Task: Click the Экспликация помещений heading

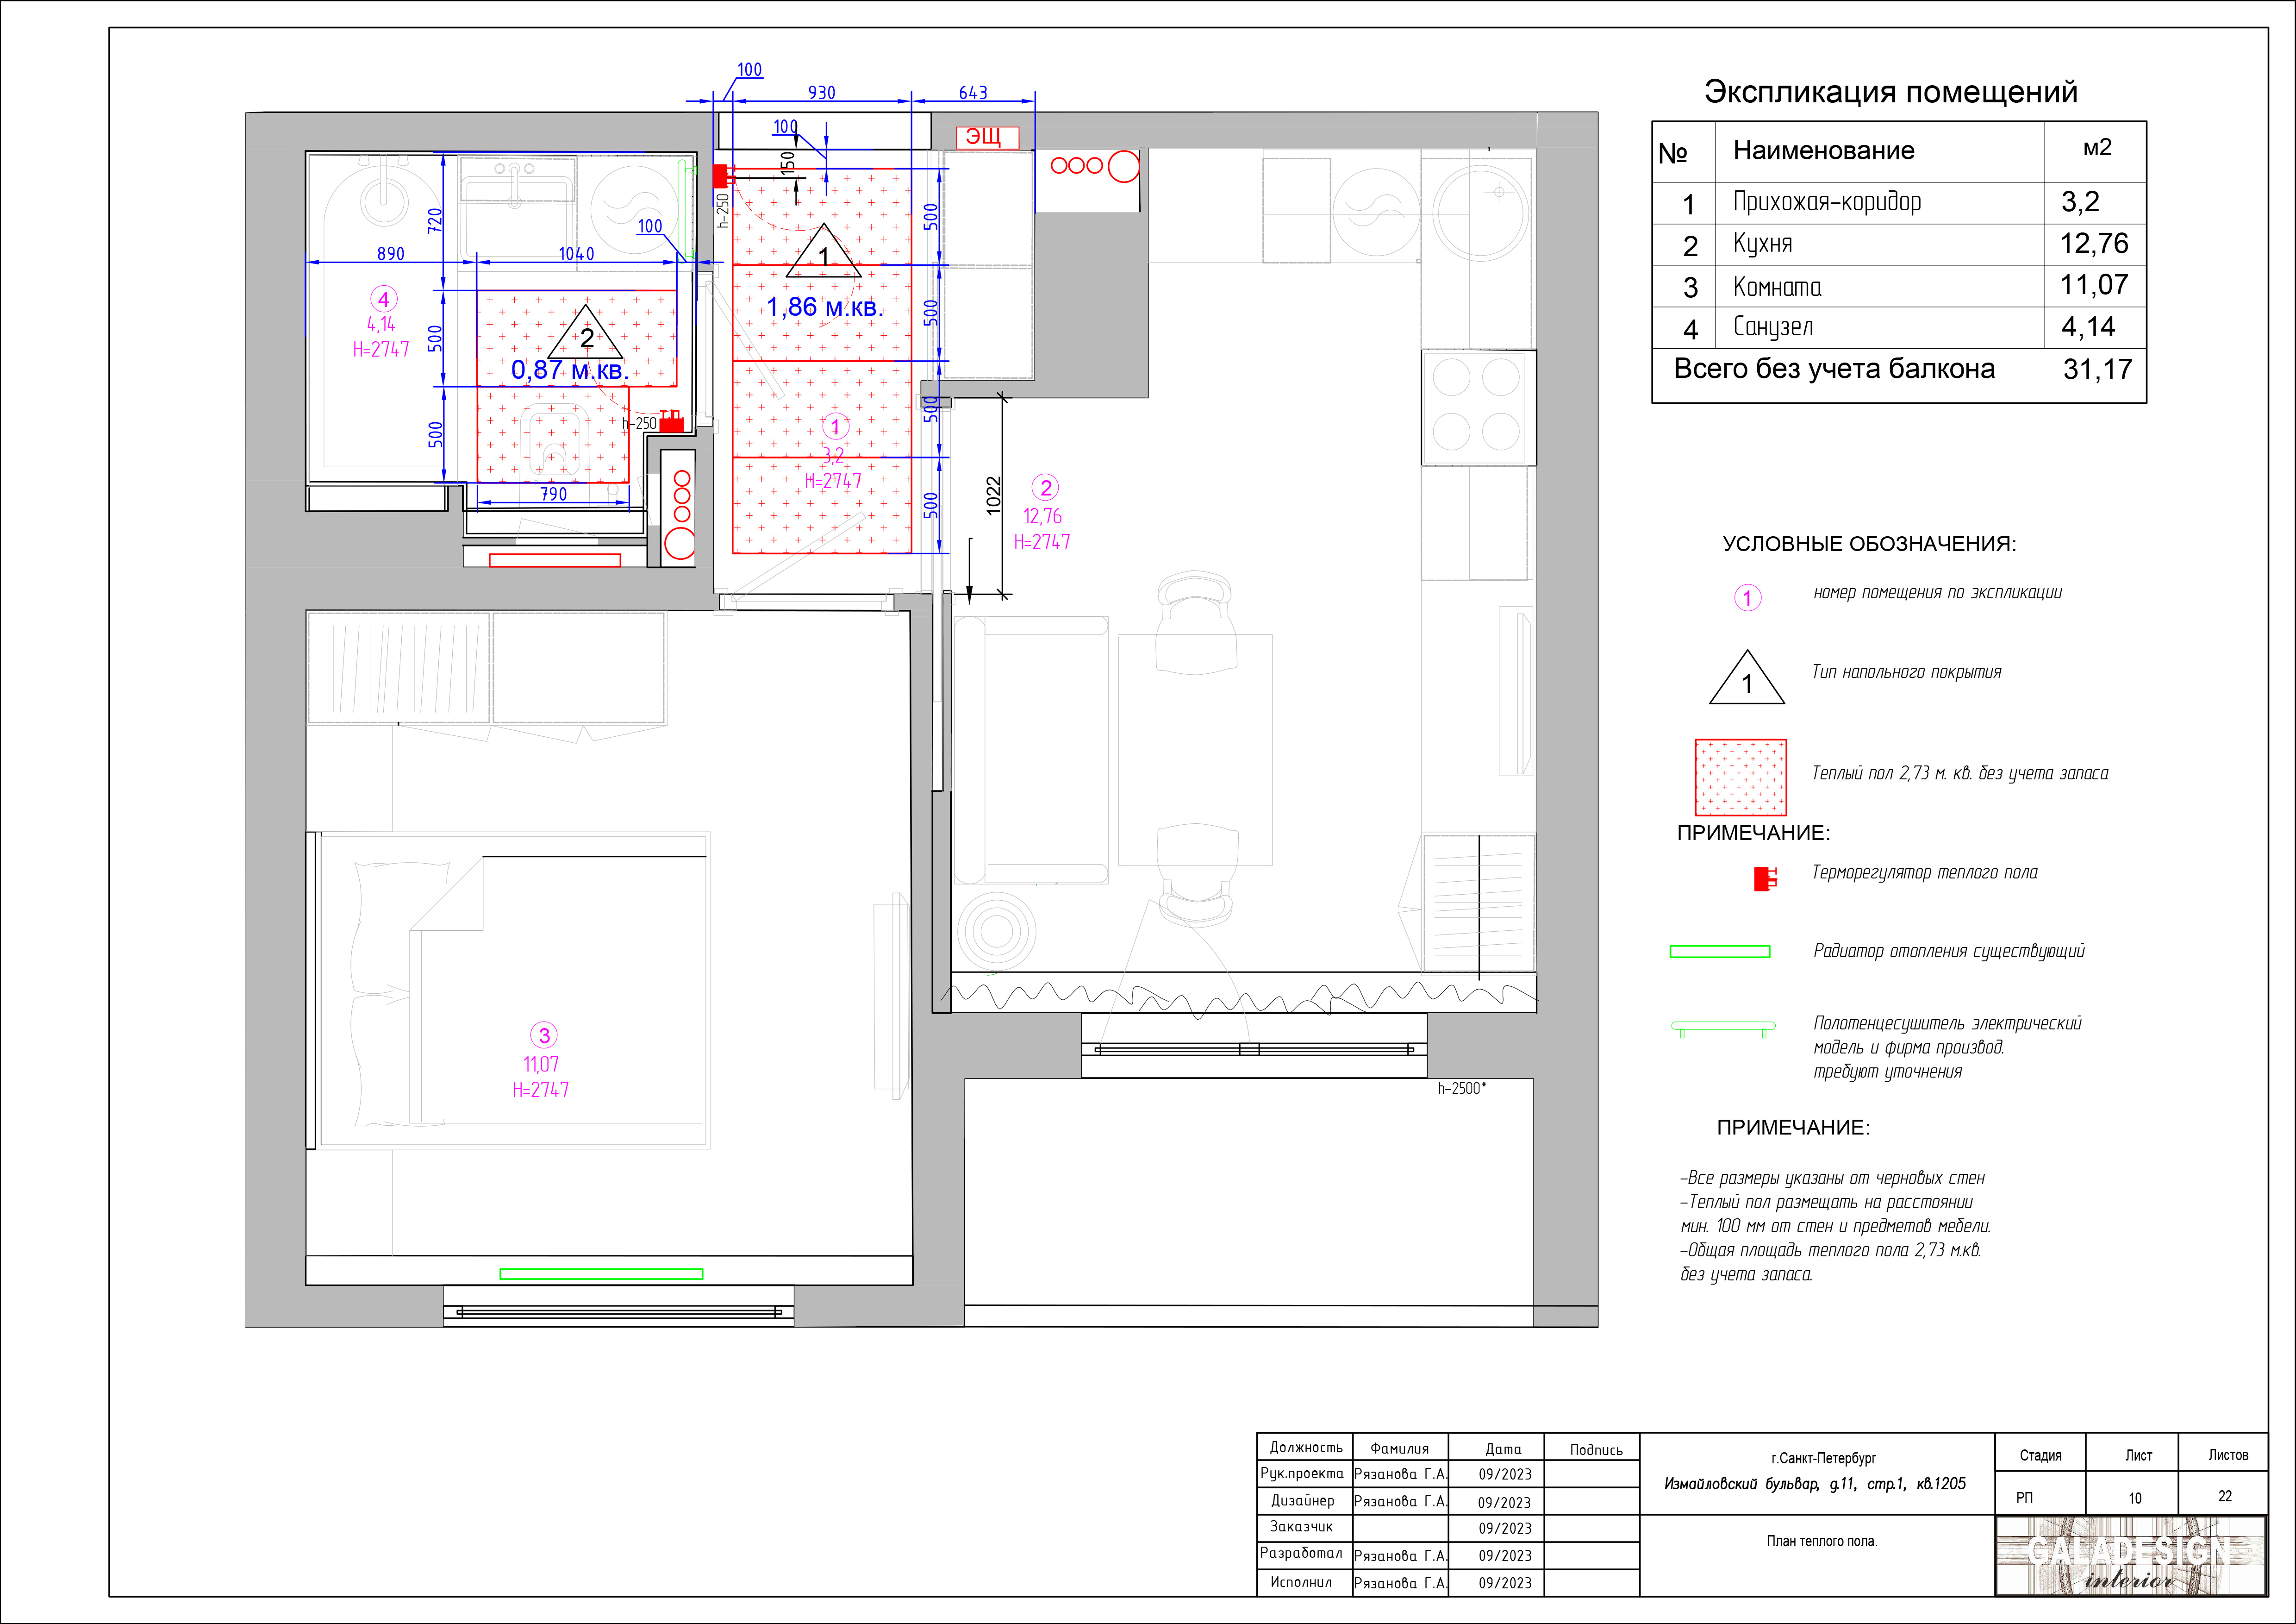Action: [x=1890, y=92]
